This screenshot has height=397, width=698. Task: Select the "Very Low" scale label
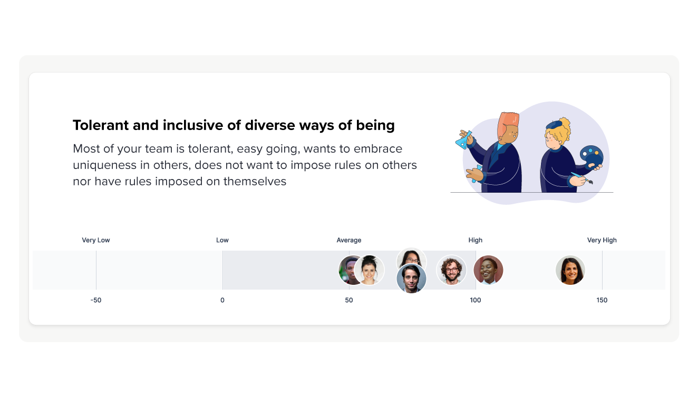coord(96,240)
